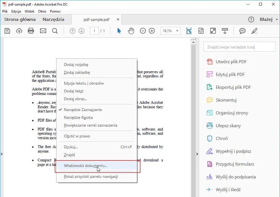Click the upload to cloud icon
Screen dimensions: 280x197
click(x=19, y=31)
